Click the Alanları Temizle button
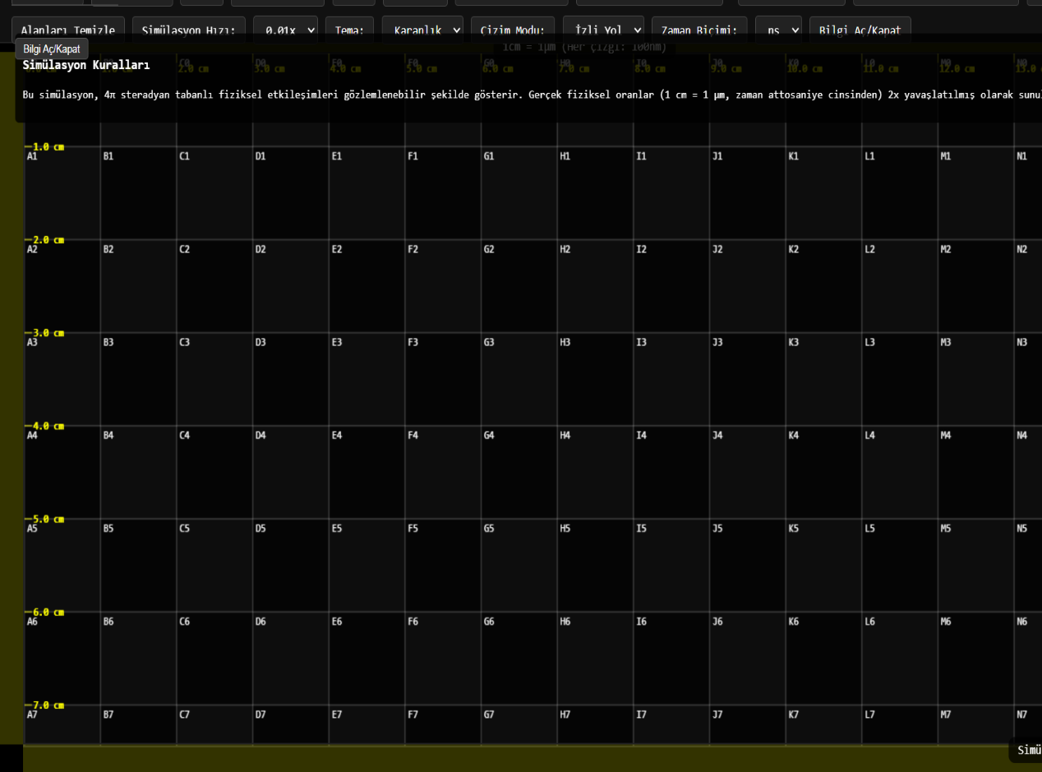Screen dimensions: 1042x772 click(x=68, y=30)
